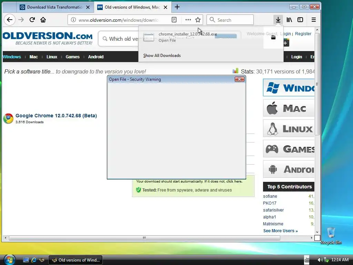This screenshot has height=265, width=353.
Task: Open the Recycle Bin desktop icon
Action: (x=331, y=235)
